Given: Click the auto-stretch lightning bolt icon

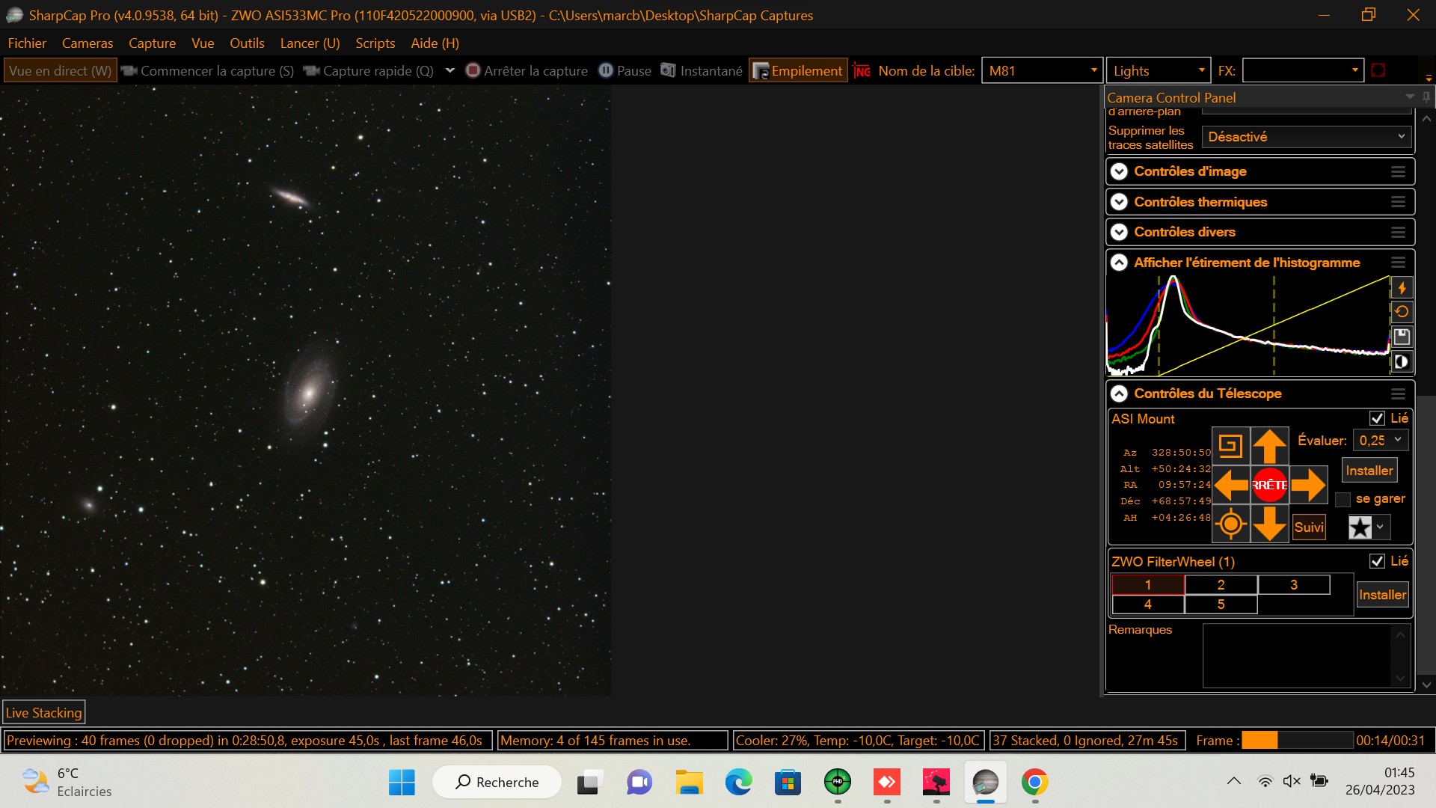Looking at the screenshot, I should click(1402, 288).
